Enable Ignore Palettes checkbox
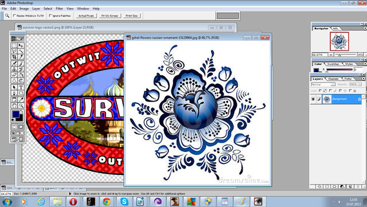The image size is (367, 207). 50,15
